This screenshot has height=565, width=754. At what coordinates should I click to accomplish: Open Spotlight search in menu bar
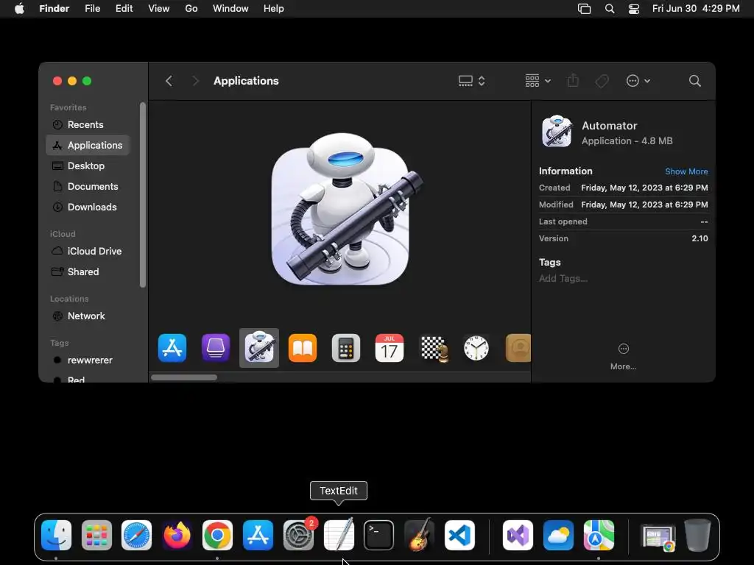610,9
